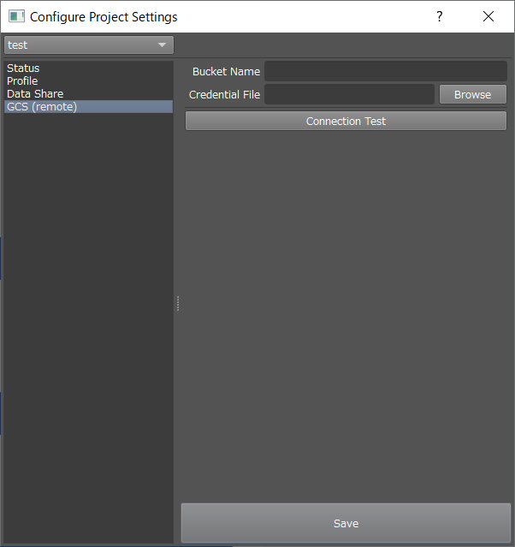Select Status in the settings list
The height and width of the screenshot is (547, 515).
click(x=23, y=68)
